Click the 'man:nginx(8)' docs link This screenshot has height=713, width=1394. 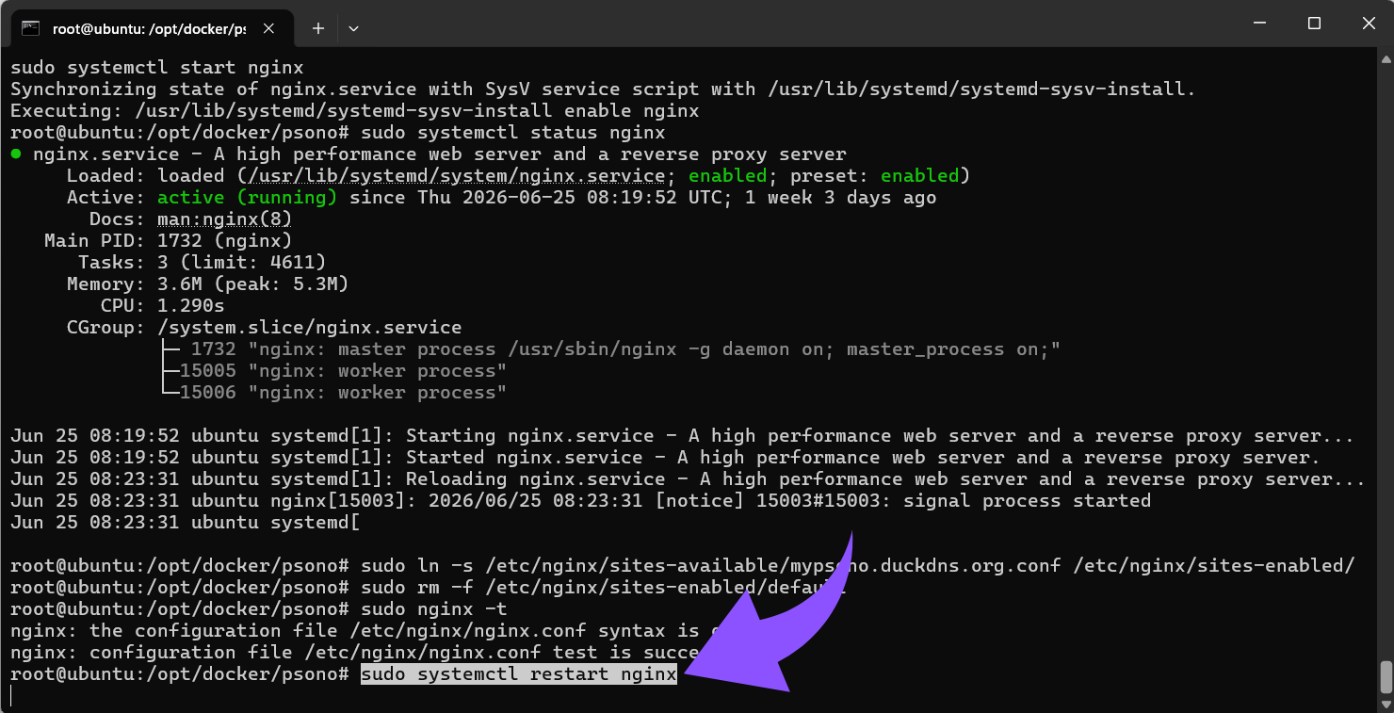pyautogui.click(x=224, y=219)
